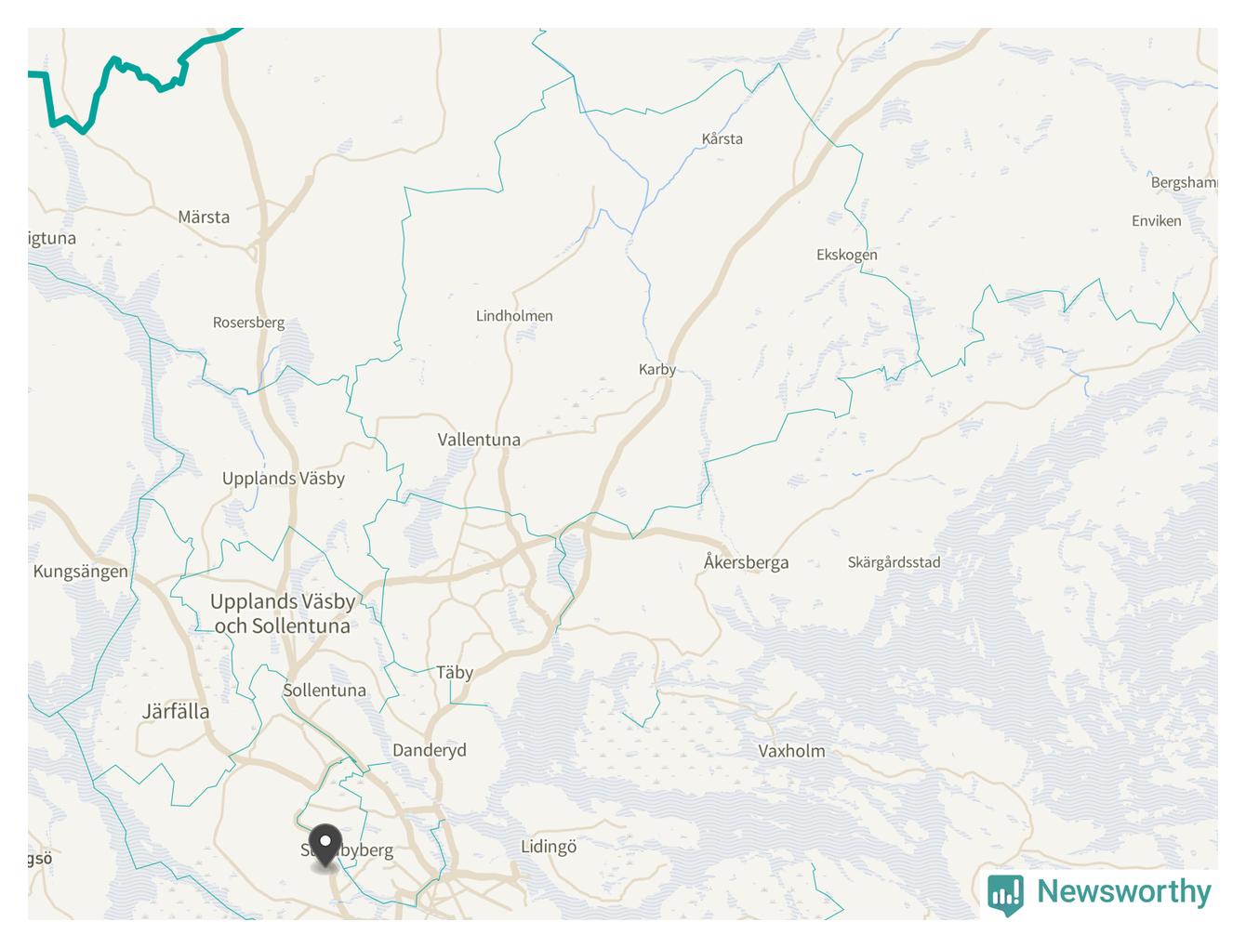
Task: Click the Danderyd map label
Action: 430,750
